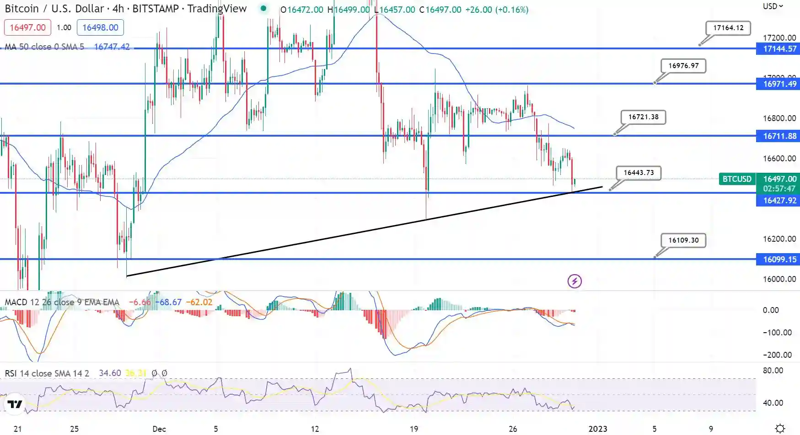Screen dimensions: 800x435
Task: Click the 16099.15 price axis label
Action: (x=778, y=259)
